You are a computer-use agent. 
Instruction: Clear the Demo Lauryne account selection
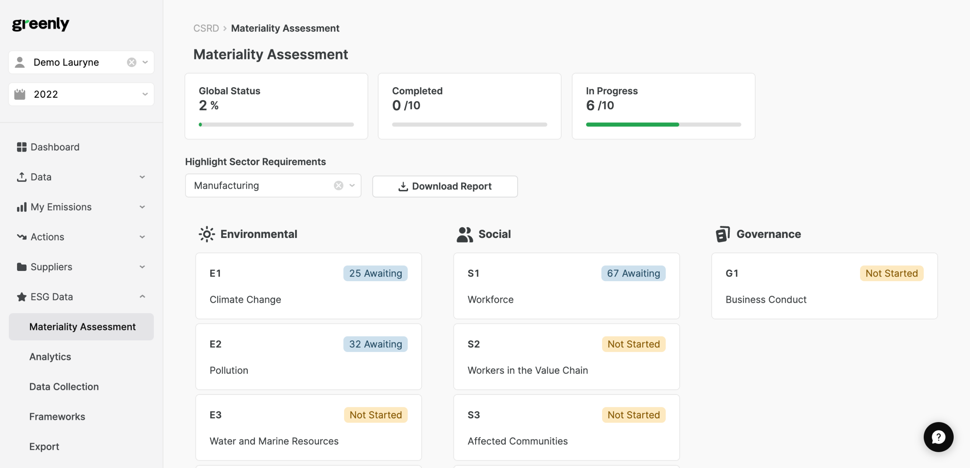[x=131, y=62]
